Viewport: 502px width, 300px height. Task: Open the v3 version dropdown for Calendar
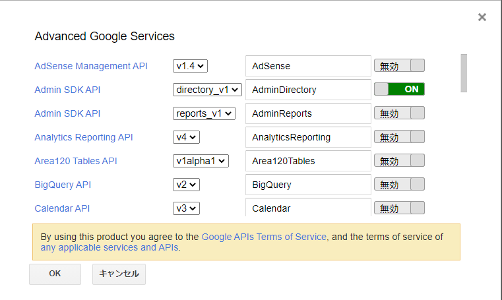coord(186,208)
